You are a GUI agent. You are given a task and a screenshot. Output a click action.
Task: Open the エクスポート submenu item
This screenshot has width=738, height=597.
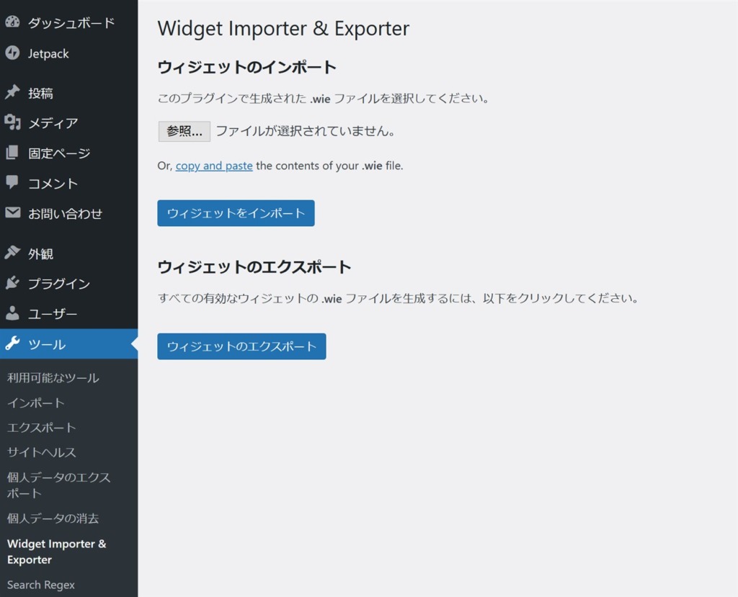coord(41,427)
